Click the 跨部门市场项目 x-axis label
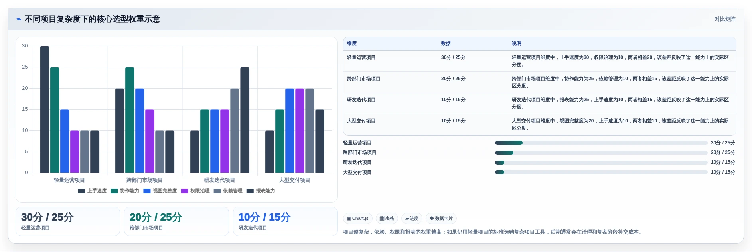This screenshot has height=252, width=752. pos(144,180)
